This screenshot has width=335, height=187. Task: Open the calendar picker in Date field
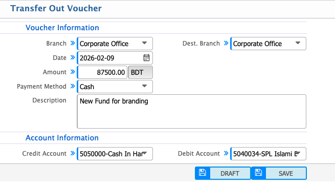pyautogui.click(x=147, y=58)
